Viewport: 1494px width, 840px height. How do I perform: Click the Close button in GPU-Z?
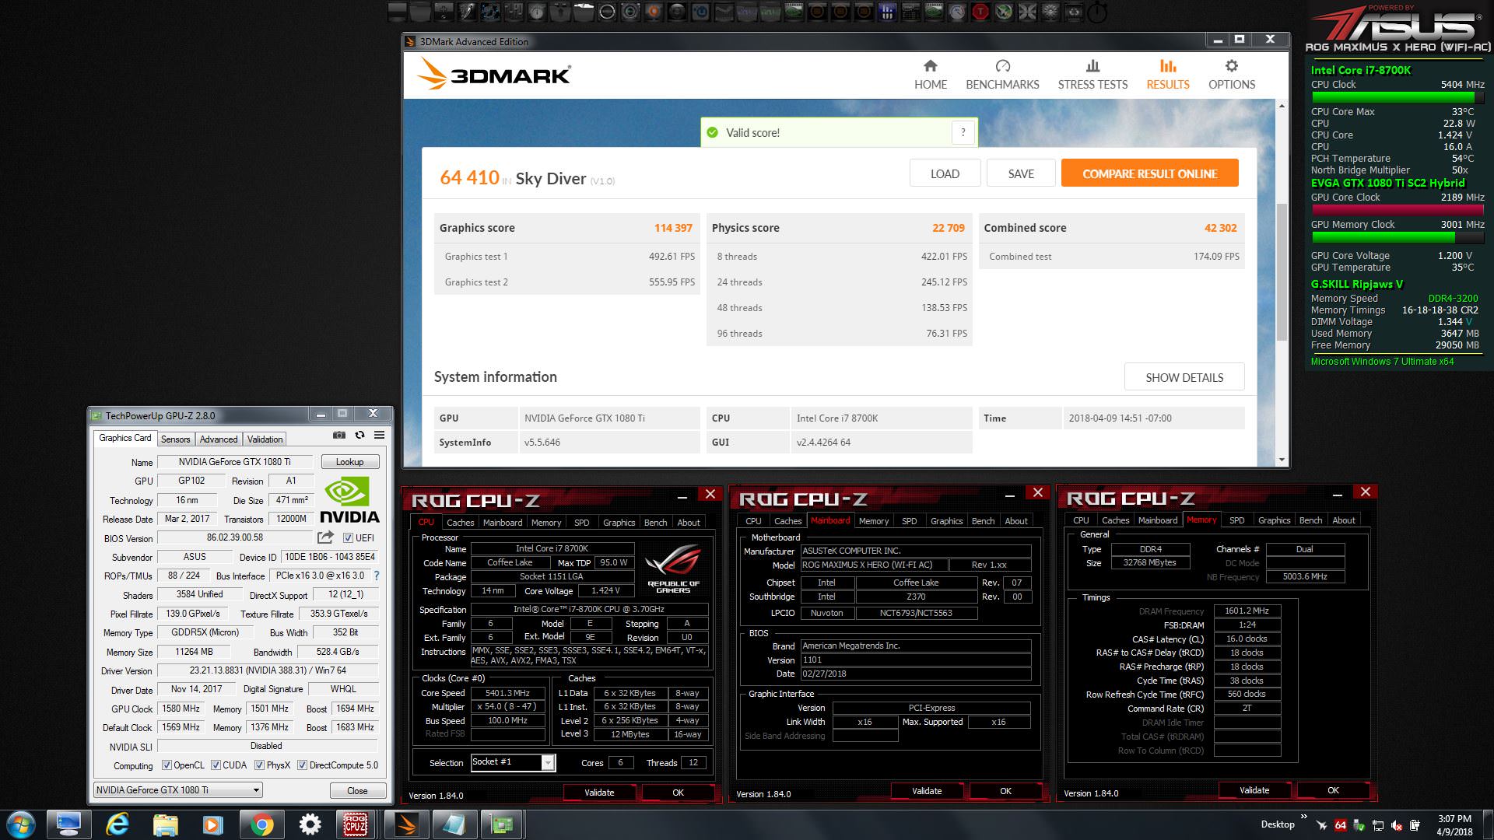[357, 791]
